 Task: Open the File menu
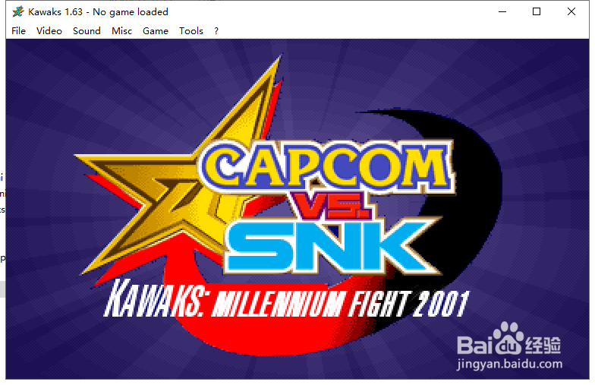tap(18, 30)
